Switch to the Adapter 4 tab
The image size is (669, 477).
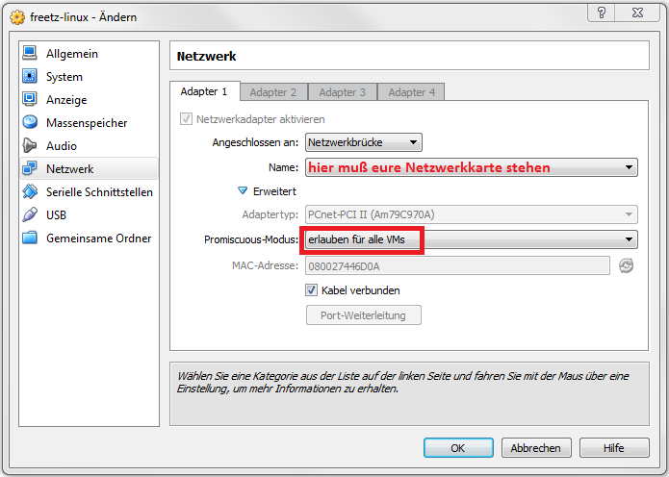click(411, 92)
